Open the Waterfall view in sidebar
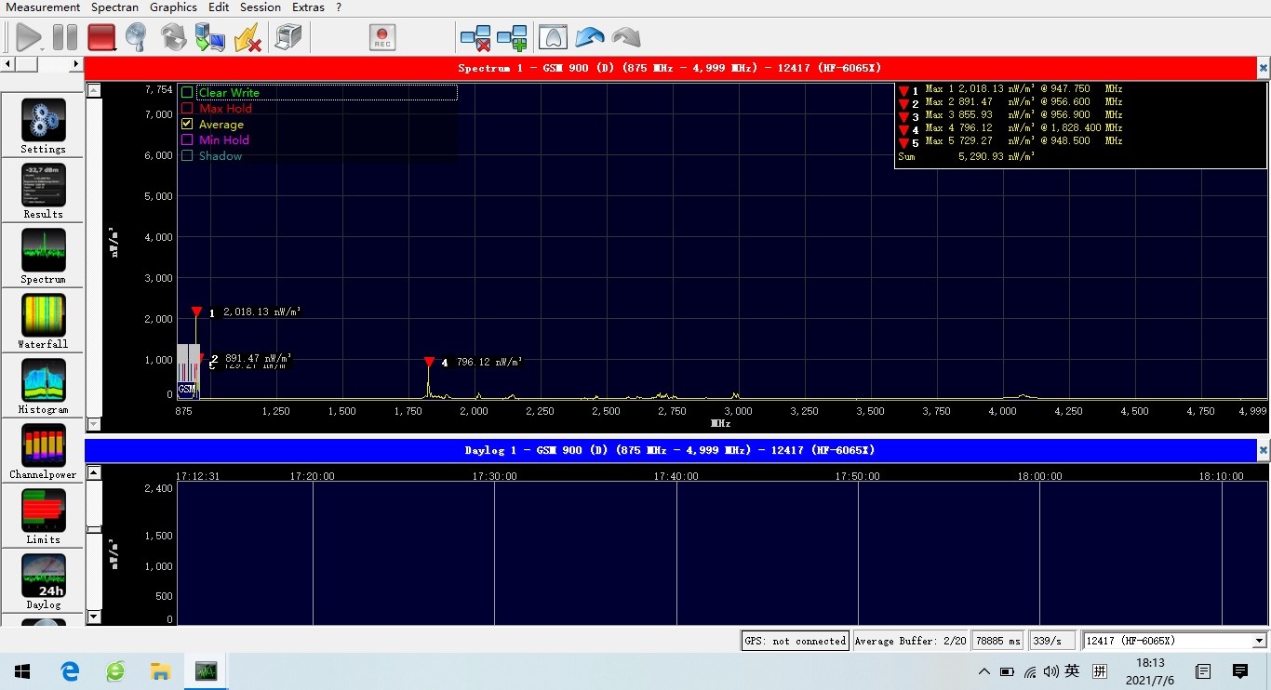The width and height of the screenshot is (1271, 690). 43,316
